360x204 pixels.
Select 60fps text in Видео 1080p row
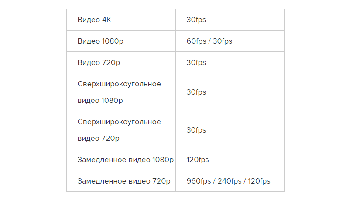[196, 41]
